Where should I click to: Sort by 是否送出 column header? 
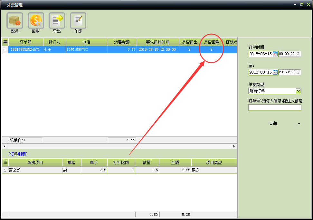tap(190, 42)
